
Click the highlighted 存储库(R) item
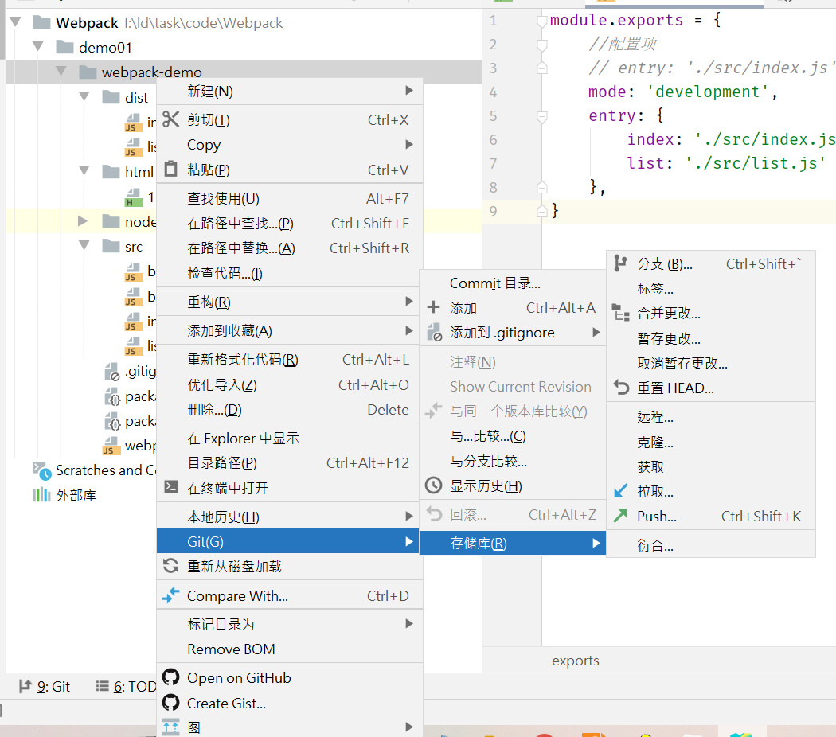513,543
